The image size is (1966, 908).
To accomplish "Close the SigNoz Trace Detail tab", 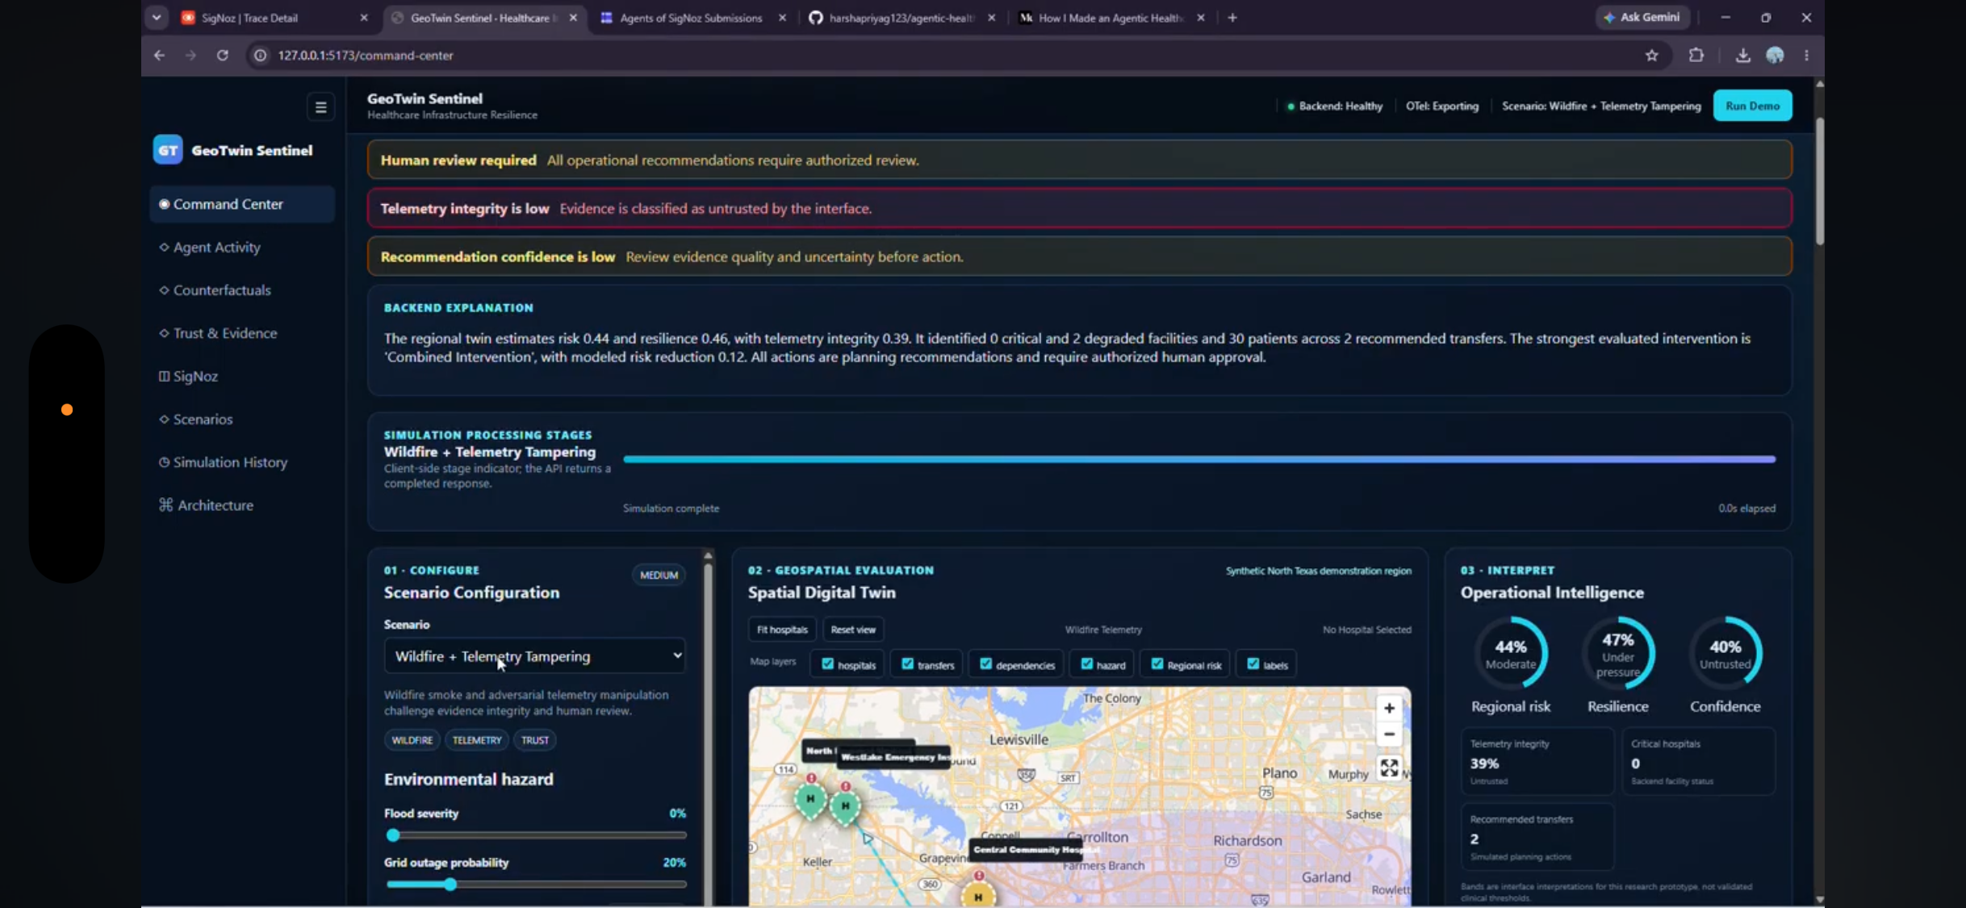I will point(364,18).
